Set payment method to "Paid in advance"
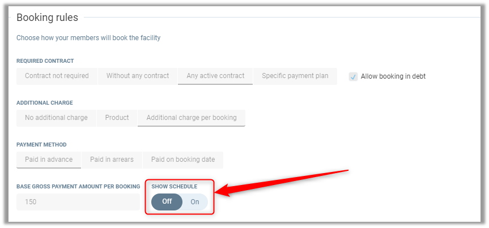The image size is (489, 228). tap(49, 160)
